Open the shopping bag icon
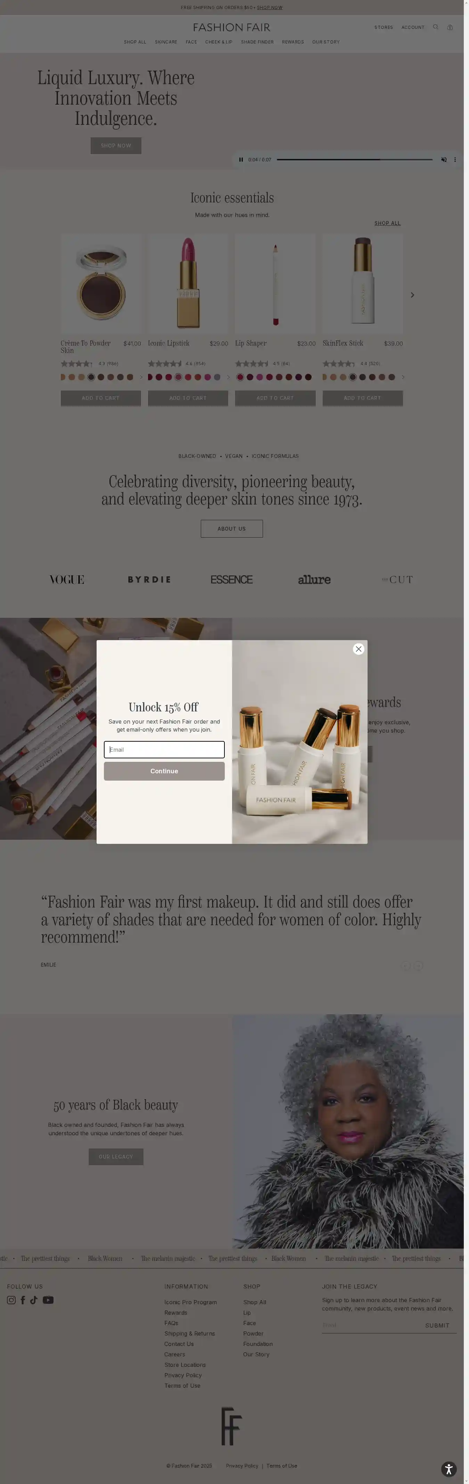 (450, 27)
